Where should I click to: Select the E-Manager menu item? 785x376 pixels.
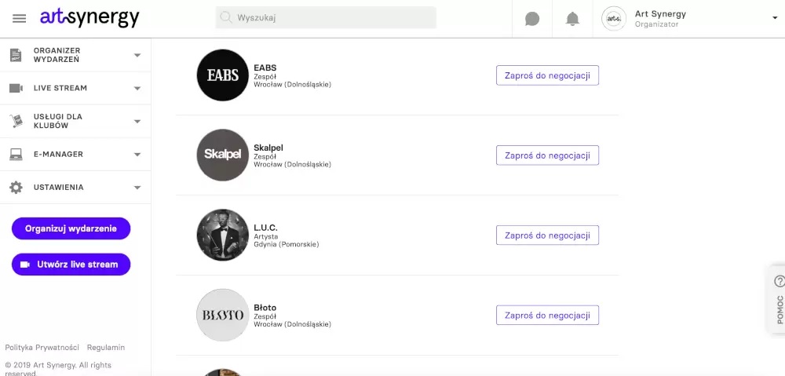coord(58,155)
